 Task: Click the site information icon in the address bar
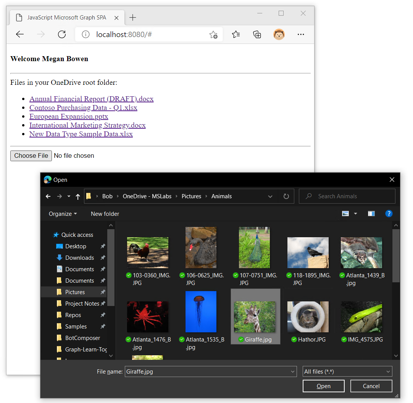86,34
